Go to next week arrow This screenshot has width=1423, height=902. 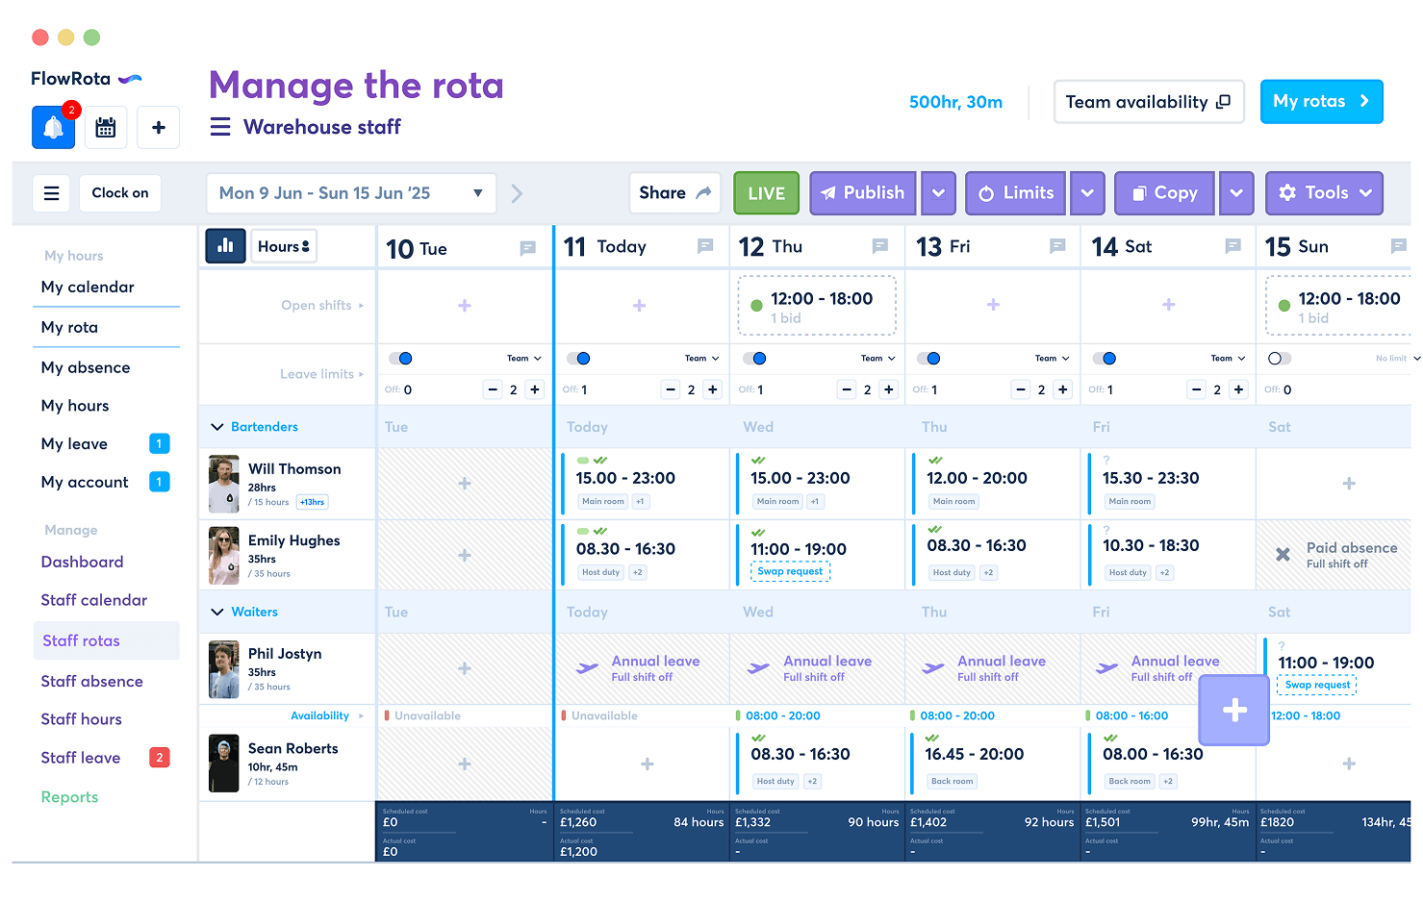(x=517, y=193)
